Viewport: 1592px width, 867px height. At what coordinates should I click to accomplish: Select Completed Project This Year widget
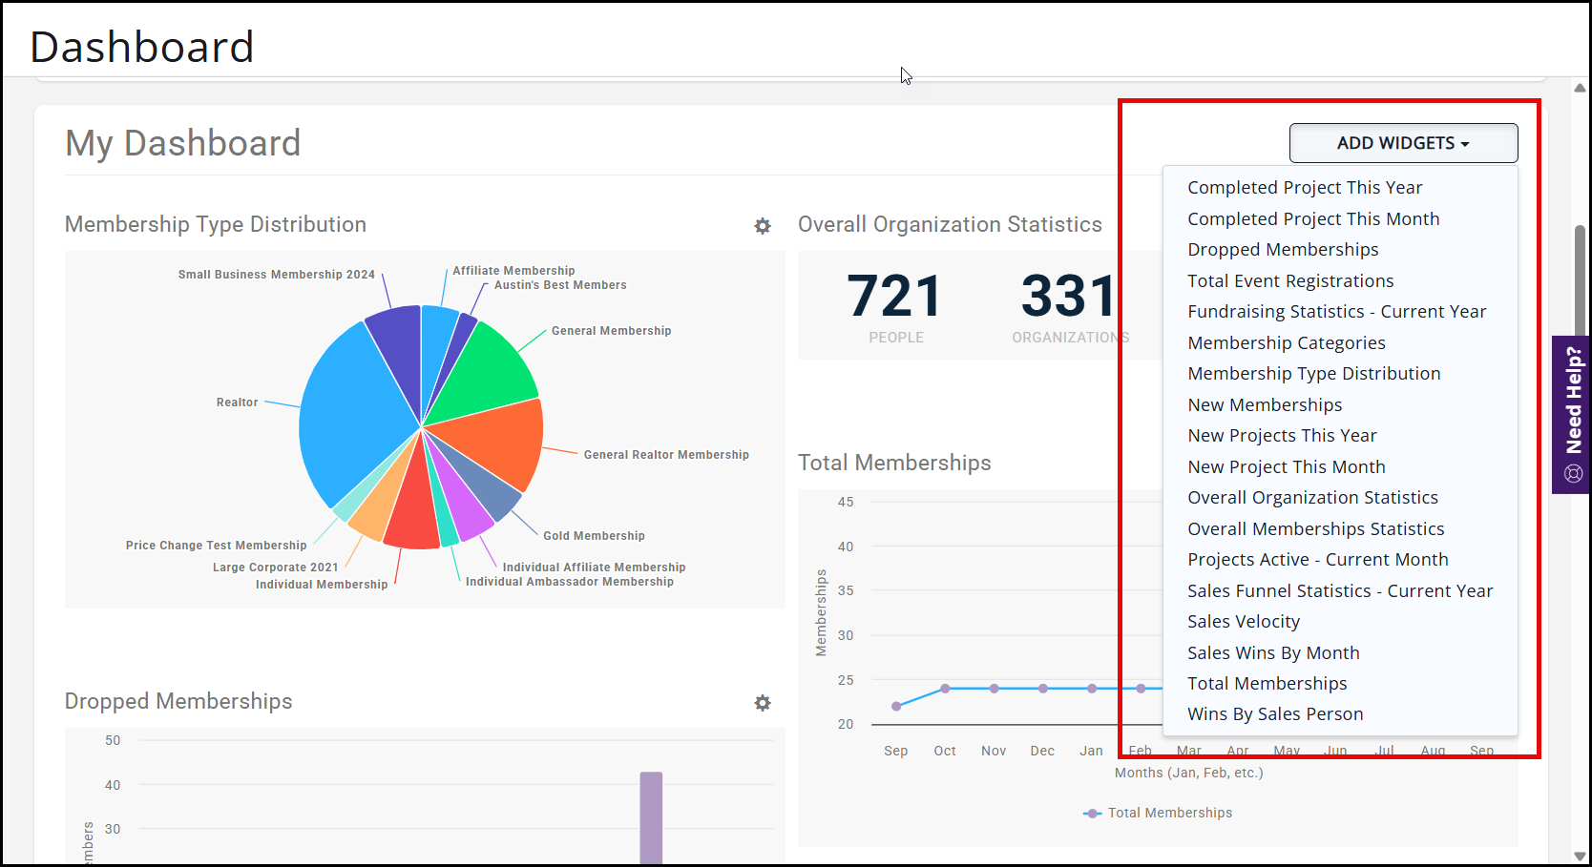point(1304,188)
